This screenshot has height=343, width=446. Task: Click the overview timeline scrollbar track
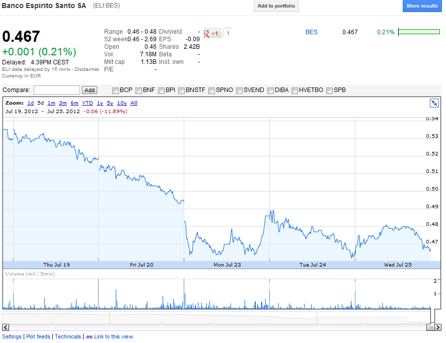pyautogui.click(x=217, y=327)
